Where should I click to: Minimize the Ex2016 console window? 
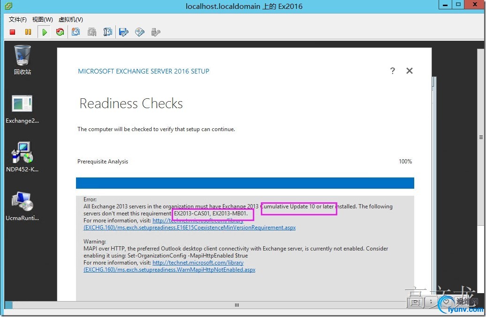pos(445,5)
